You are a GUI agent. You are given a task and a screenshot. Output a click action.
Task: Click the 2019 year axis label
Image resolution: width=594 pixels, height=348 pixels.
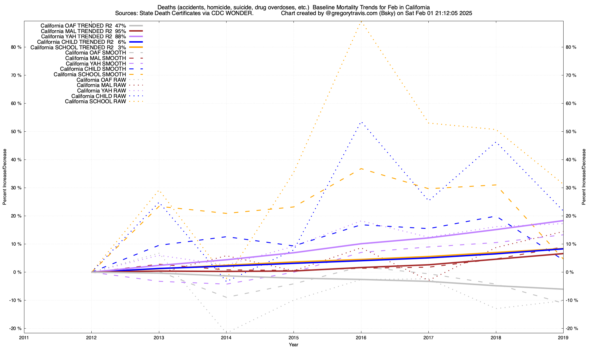[x=563, y=338]
